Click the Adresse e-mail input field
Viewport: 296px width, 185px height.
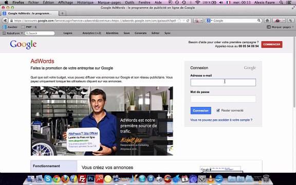pyautogui.click(x=223, y=83)
